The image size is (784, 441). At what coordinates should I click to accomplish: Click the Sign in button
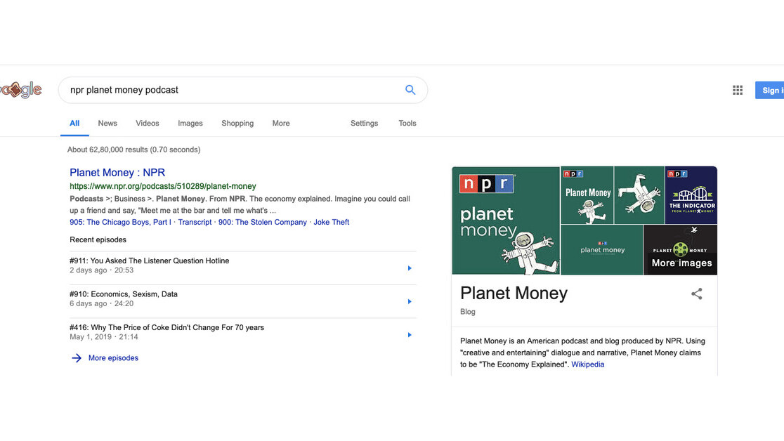[x=771, y=90]
